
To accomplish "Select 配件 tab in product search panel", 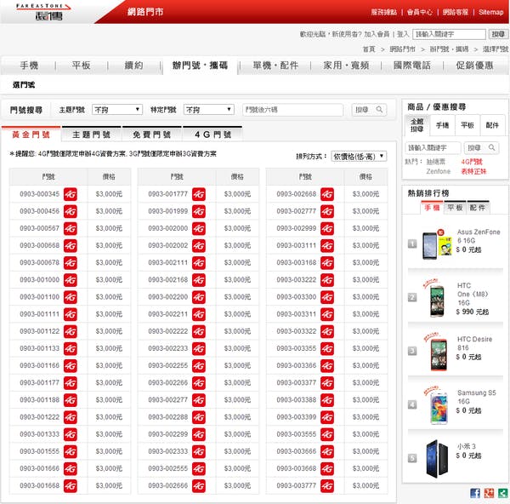I will (492, 125).
